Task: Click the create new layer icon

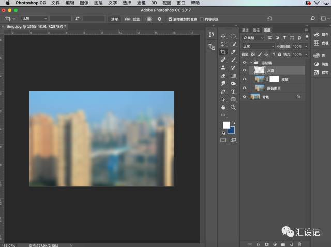Action: tap(291, 243)
